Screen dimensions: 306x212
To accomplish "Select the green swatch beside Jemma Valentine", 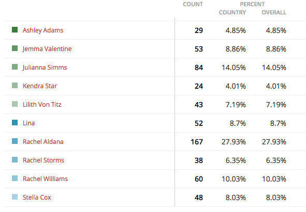I will (x=15, y=48).
